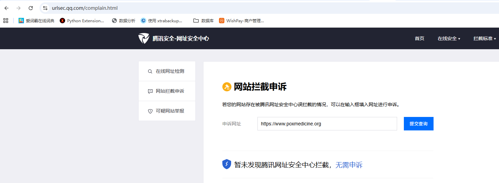
Task: Go to 首页 in top navigation
Action: 419,38
